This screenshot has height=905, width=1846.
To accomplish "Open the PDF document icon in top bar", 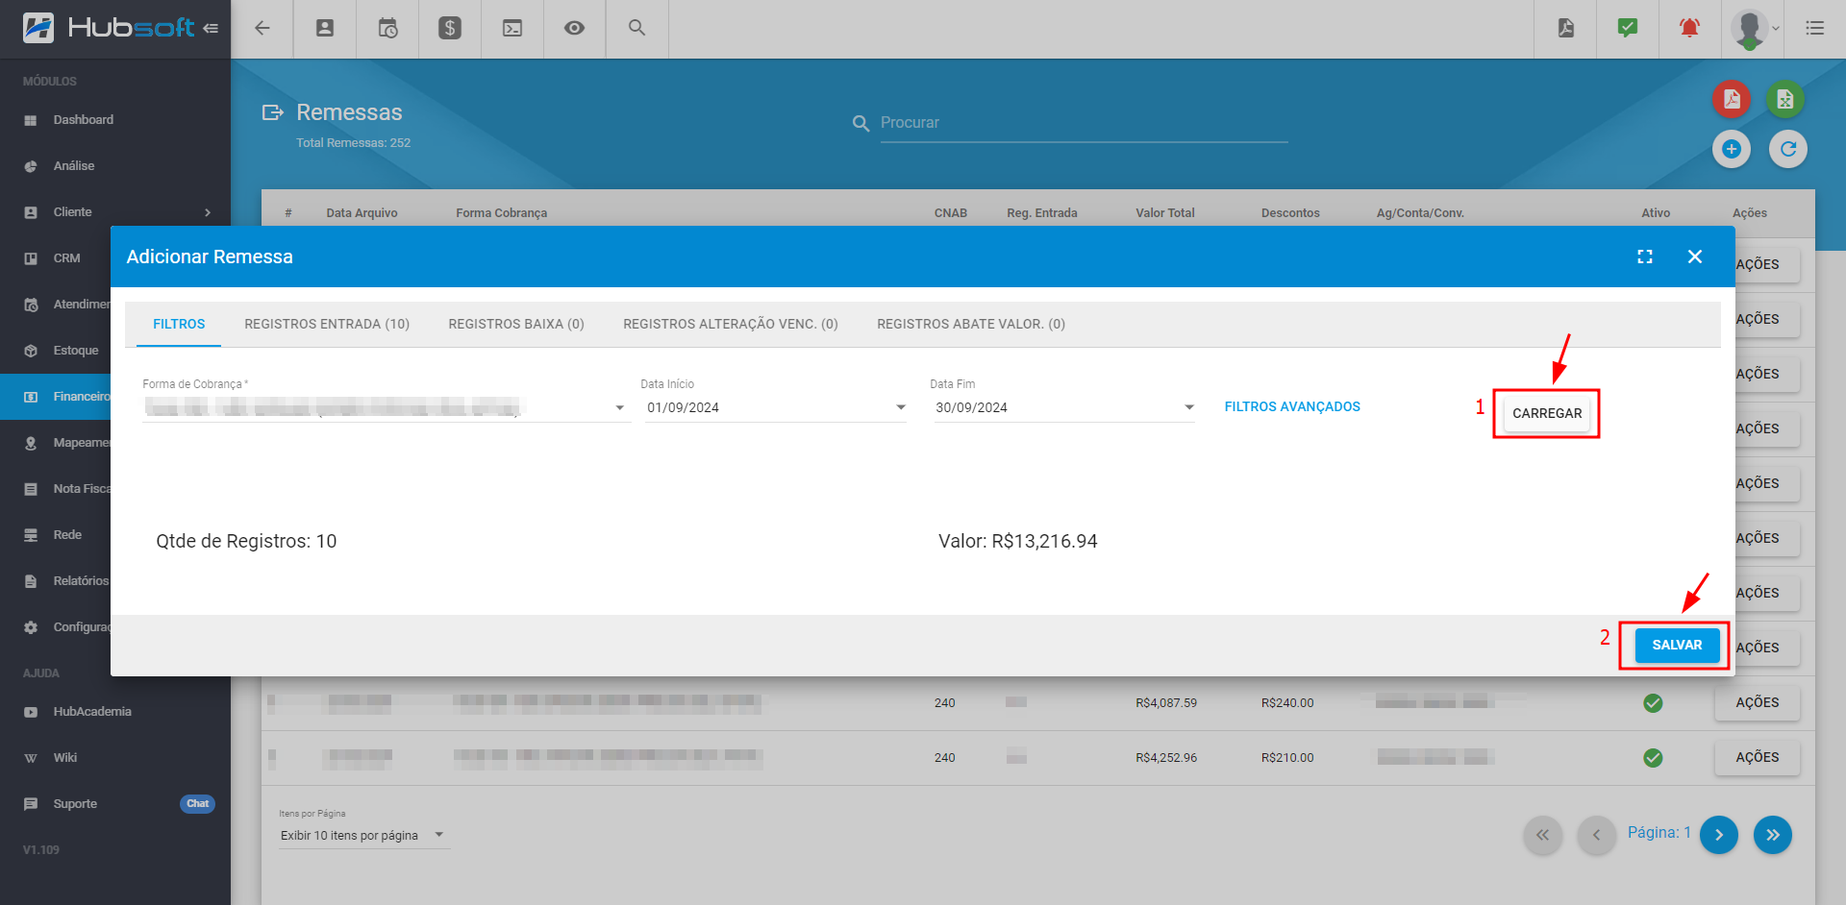I will pyautogui.click(x=1566, y=28).
